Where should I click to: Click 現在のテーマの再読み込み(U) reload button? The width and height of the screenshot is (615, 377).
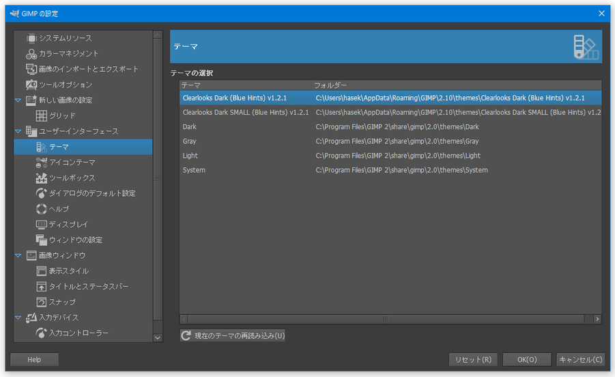(x=233, y=335)
